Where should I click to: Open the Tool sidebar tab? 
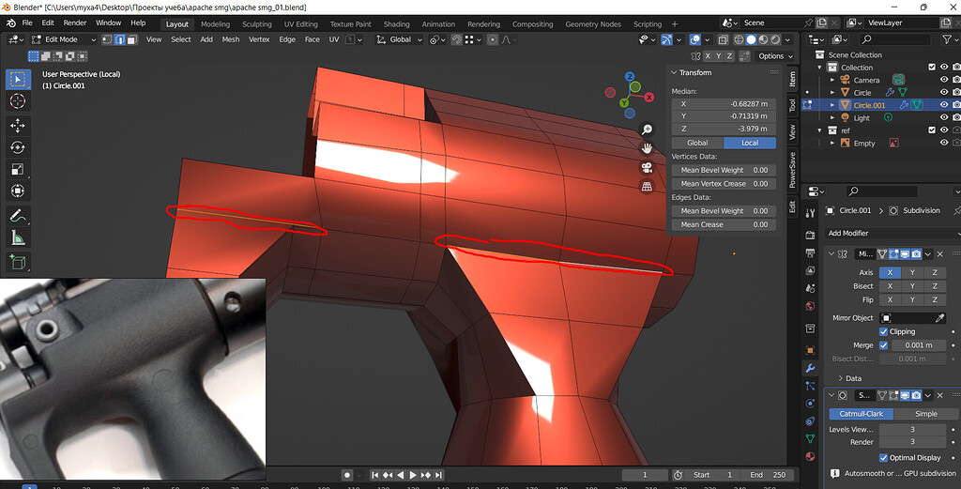pos(792,105)
